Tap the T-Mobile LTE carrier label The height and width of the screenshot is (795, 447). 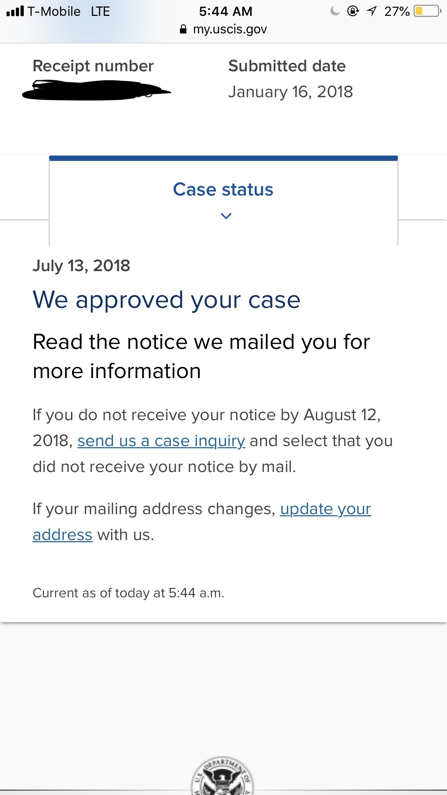tap(68, 12)
